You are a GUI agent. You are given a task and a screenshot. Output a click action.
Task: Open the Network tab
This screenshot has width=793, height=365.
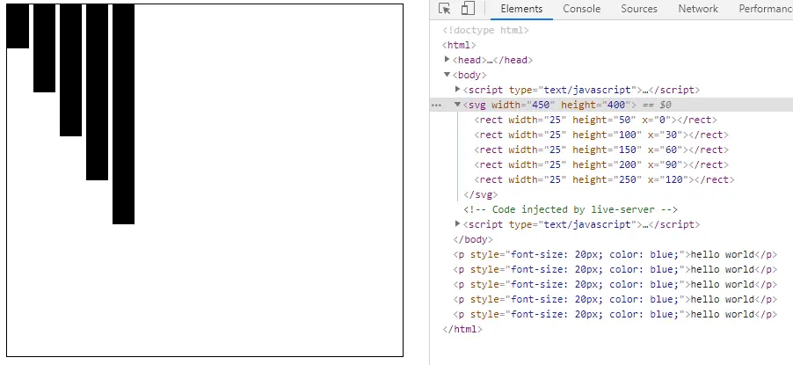pos(698,9)
